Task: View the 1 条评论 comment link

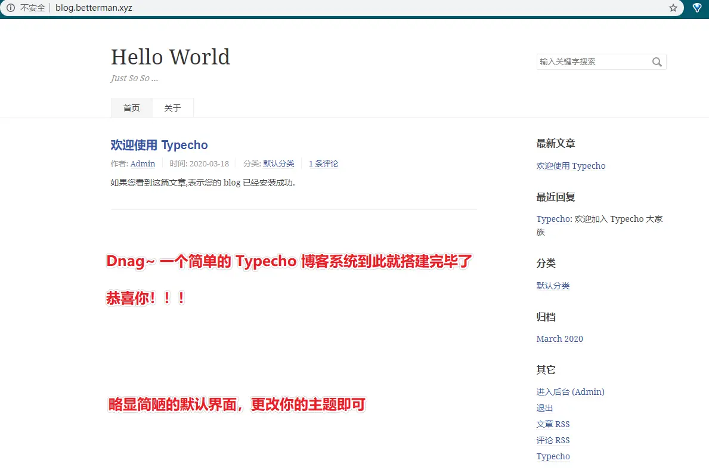Action: [x=323, y=163]
